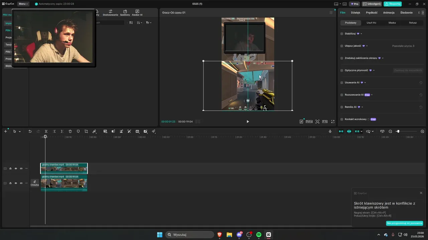
Task: Delete the selected clip with trash icon
Action: 70,131
